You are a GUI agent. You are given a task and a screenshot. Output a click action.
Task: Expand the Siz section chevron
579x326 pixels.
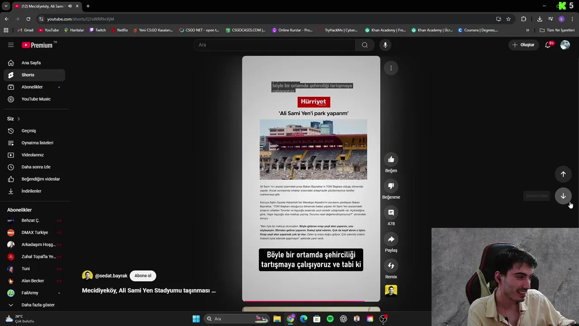(19, 119)
